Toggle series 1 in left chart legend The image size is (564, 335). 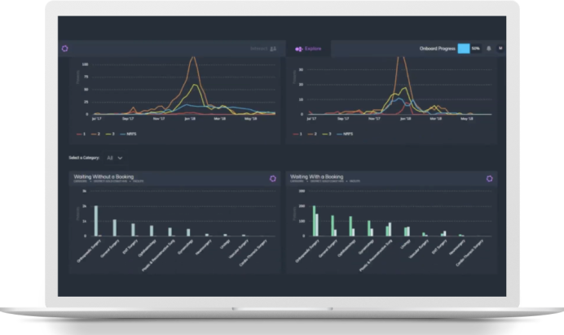[x=82, y=134]
